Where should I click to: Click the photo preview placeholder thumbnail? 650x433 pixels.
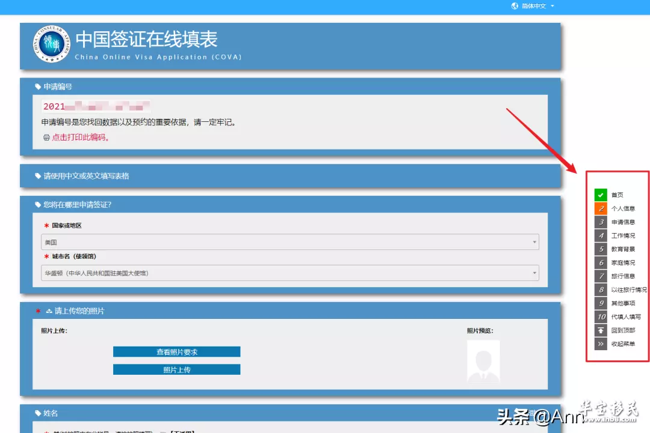coord(483,361)
